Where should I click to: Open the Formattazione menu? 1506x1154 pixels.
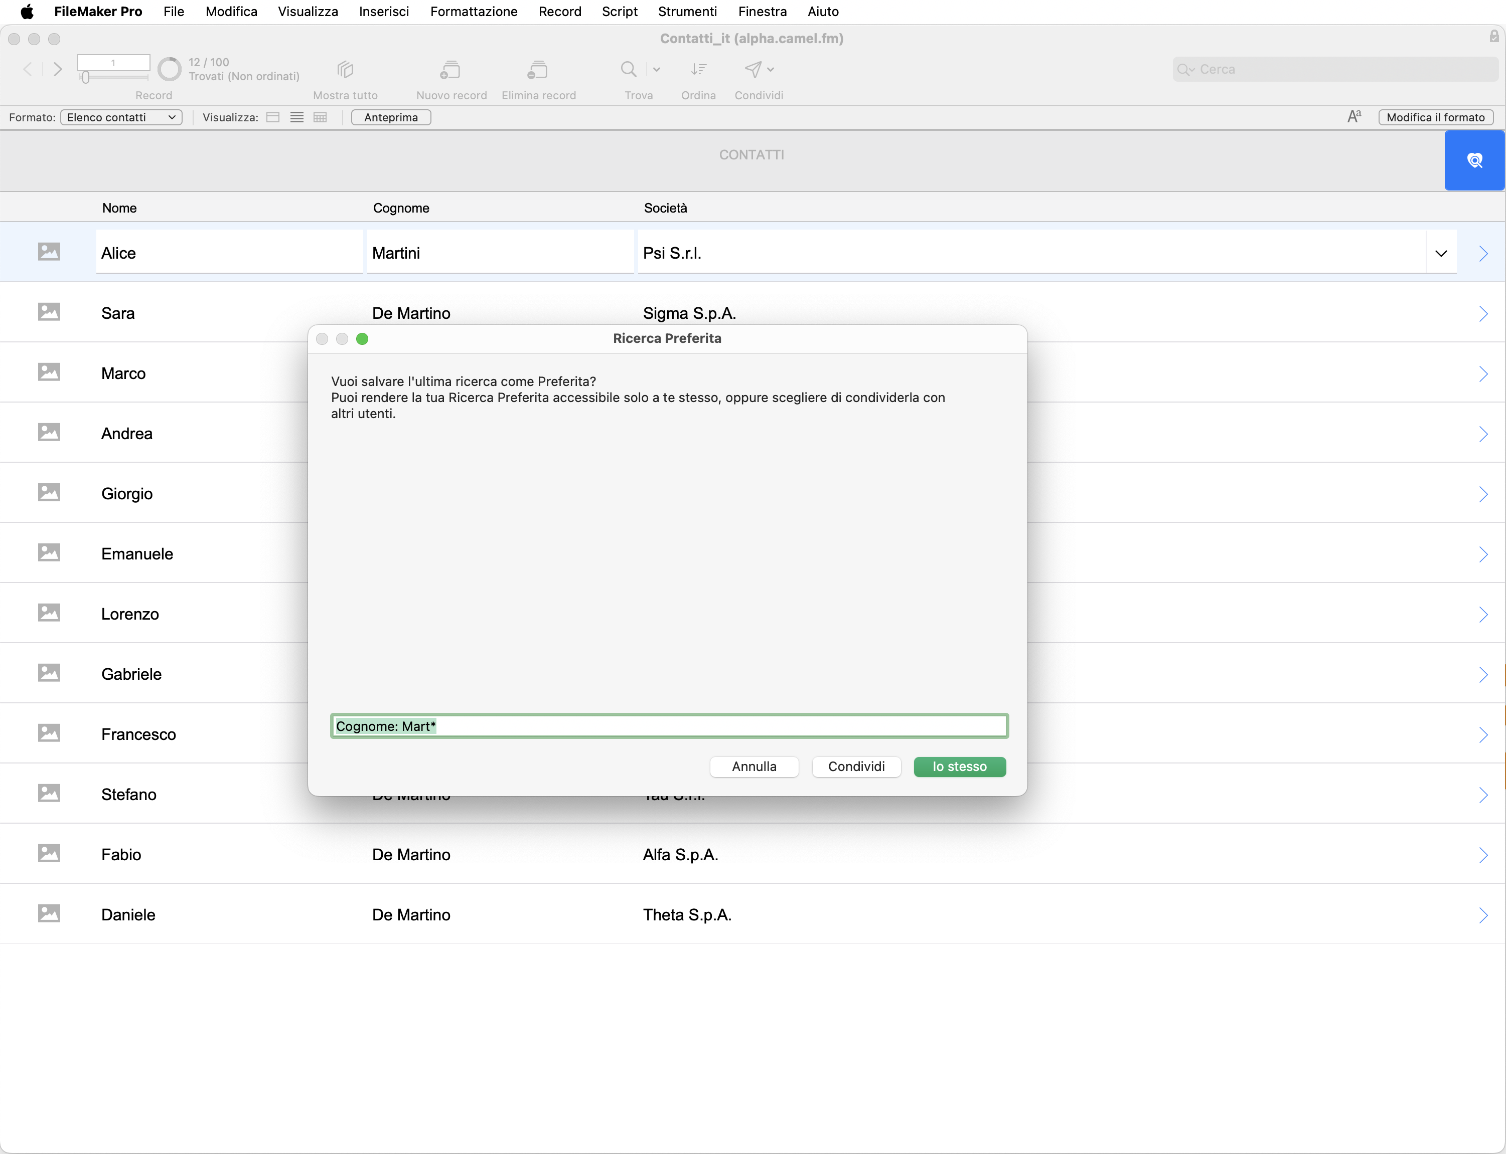coord(474,12)
